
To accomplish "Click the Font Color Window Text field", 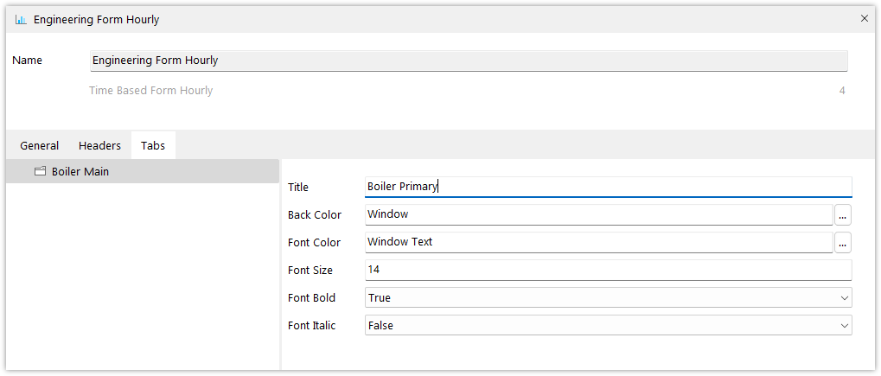I will click(x=599, y=242).
